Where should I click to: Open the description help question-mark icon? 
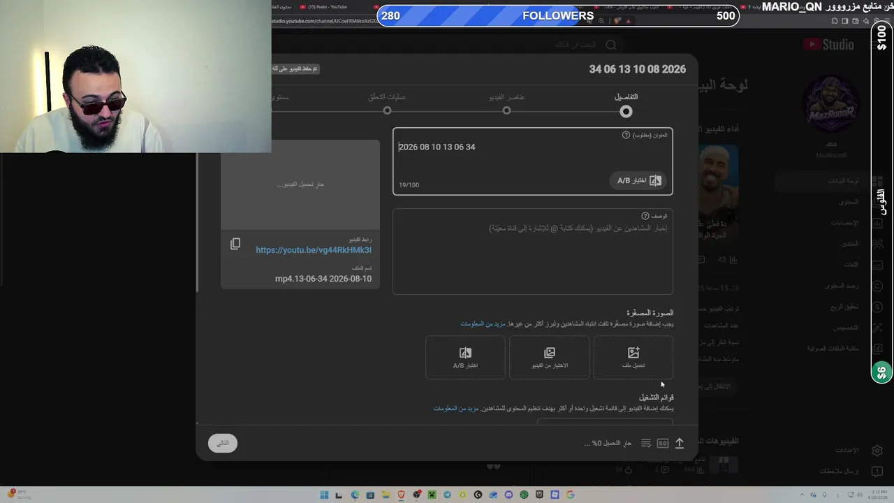(x=645, y=216)
